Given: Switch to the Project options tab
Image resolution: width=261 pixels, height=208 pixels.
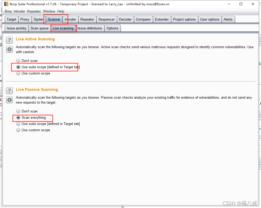Looking at the screenshot, I should (185, 20).
